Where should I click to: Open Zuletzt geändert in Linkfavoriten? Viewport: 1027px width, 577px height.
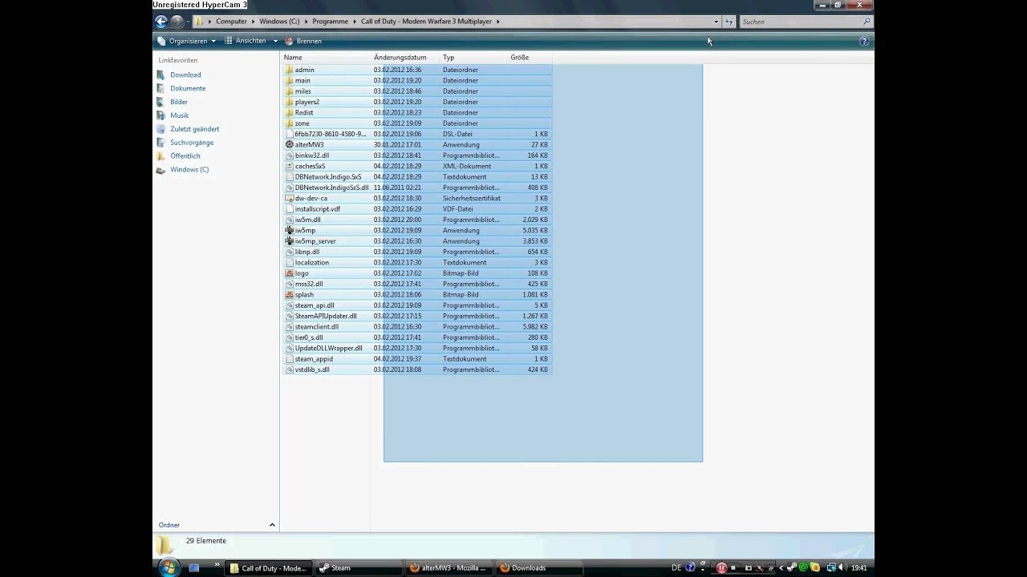[194, 129]
